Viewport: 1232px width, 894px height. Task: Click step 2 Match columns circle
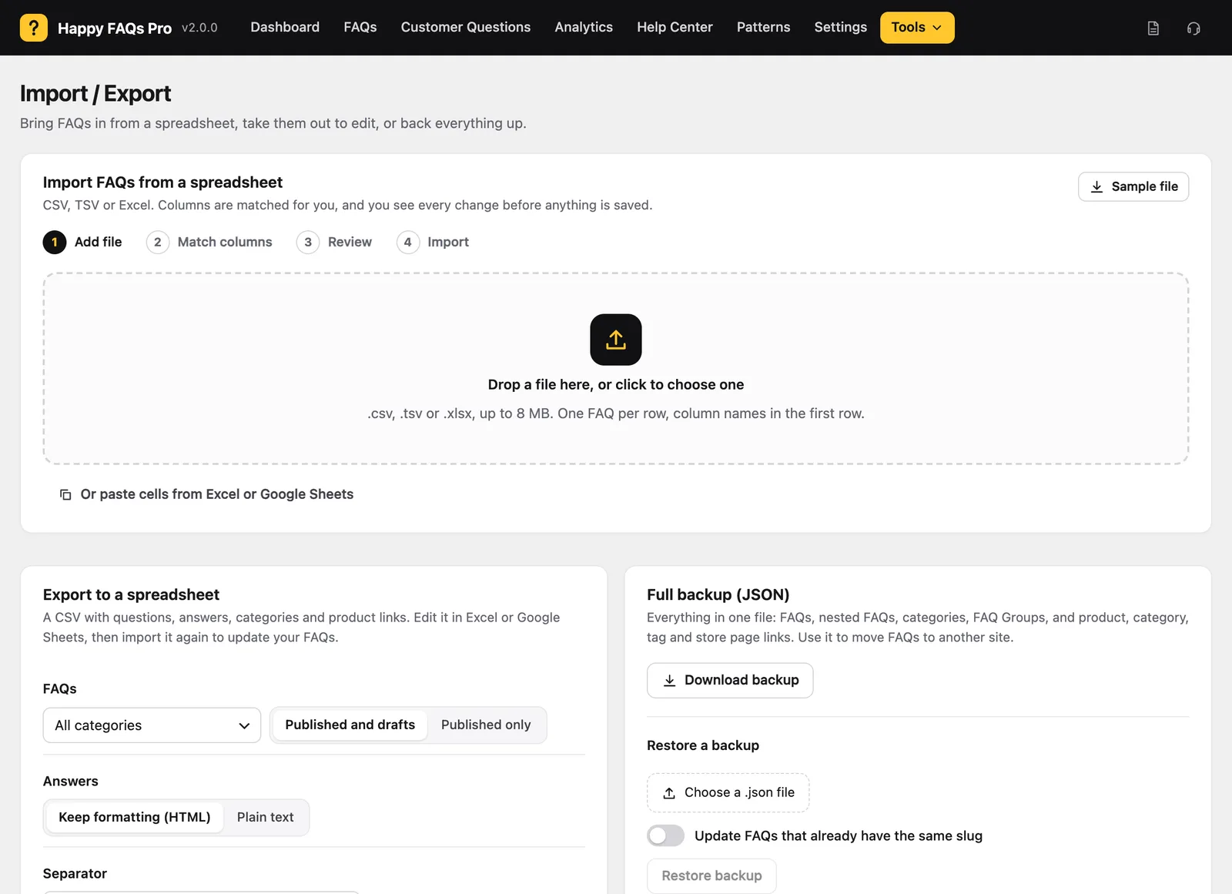[158, 242]
